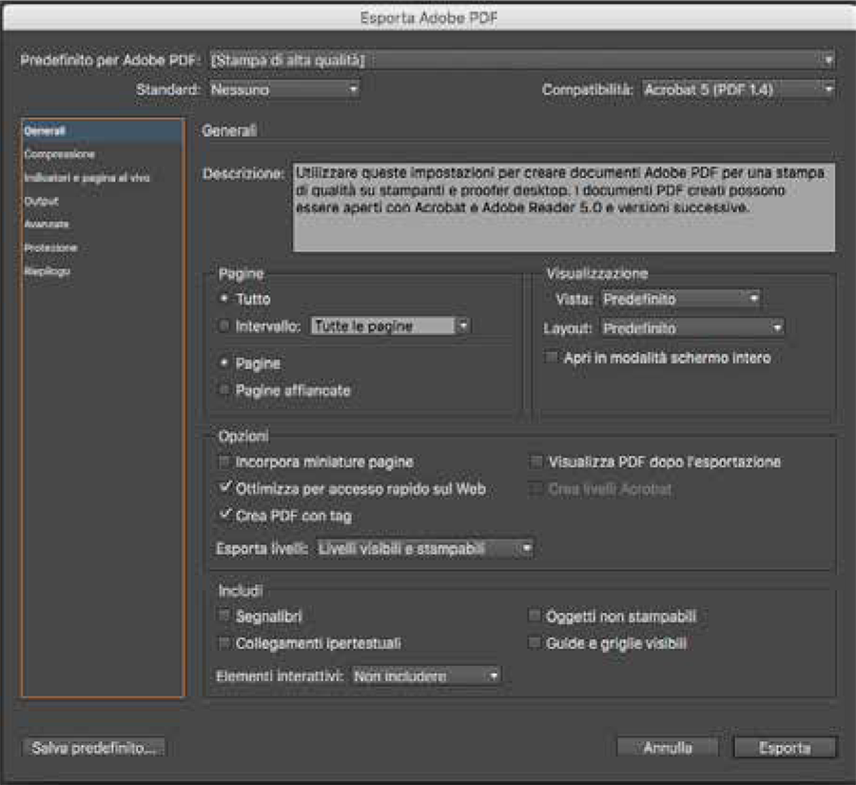Click inside the Descrizione text box
The height and width of the screenshot is (785, 856).
pyautogui.click(x=563, y=207)
